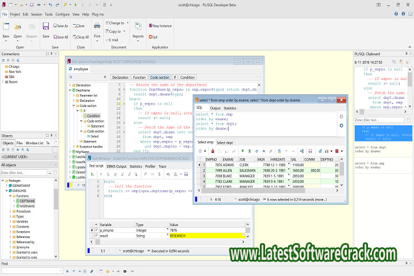Open the Project menu
This screenshot has width=414, height=276.
click(x=15, y=14)
